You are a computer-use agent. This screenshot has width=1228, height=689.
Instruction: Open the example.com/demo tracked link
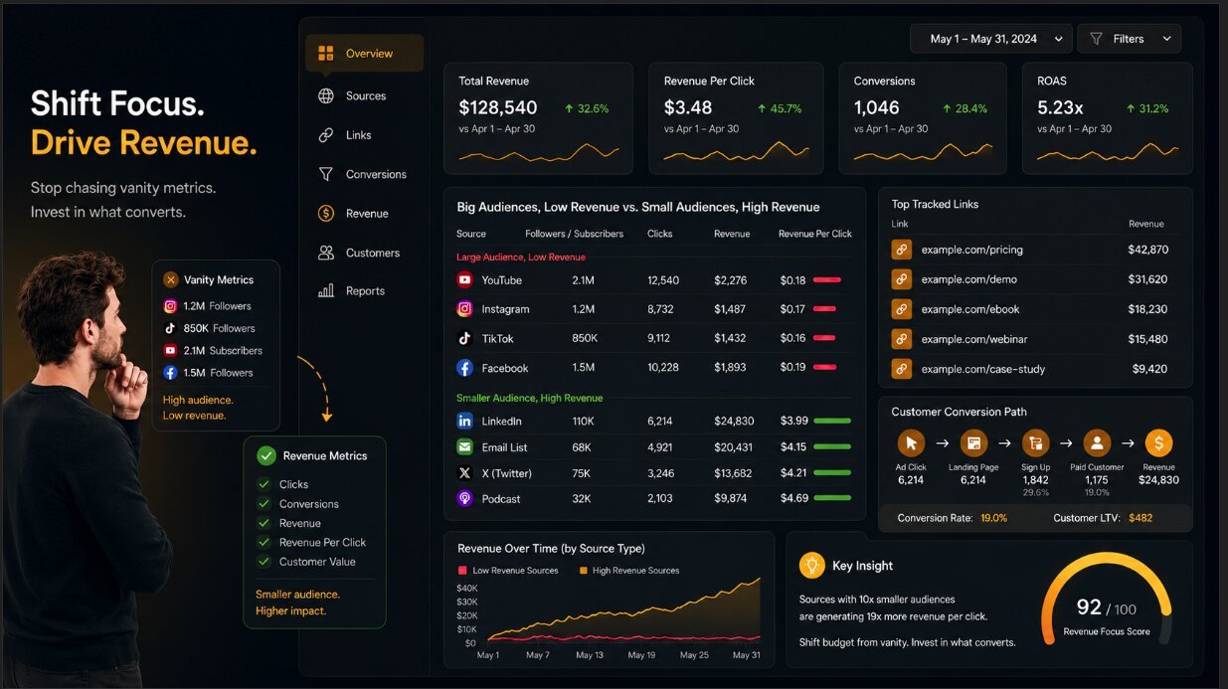pos(968,279)
